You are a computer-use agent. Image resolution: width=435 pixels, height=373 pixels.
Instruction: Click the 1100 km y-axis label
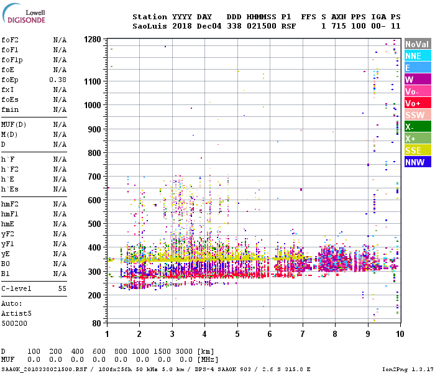[x=93, y=81]
